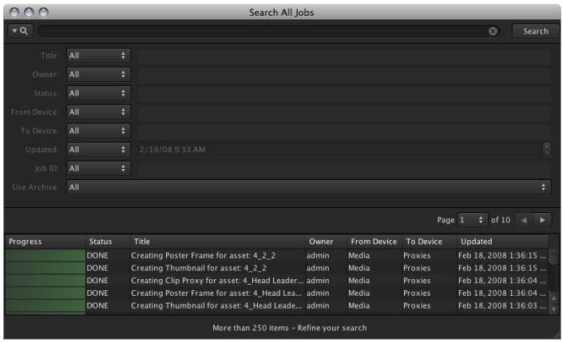Image resolution: width=562 pixels, height=342 pixels.
Task: Click the Job ID filter text field
Action: pyautogui.click(x=343, y=168)
